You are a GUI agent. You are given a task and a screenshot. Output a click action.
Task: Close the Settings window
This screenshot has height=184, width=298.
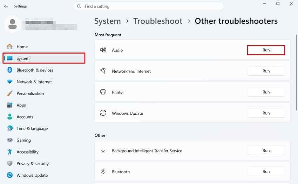pyautogui.click(x=291, y=3)
